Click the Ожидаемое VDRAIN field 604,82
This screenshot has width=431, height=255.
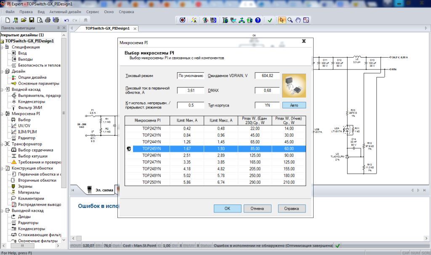click(267, 76)
